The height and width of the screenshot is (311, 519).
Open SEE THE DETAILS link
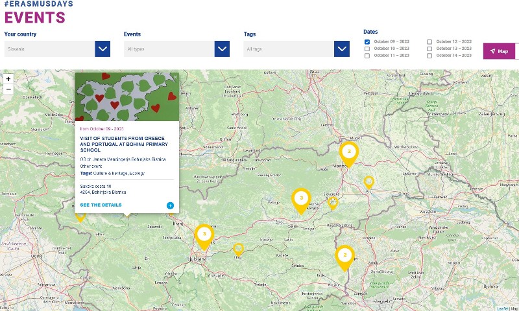click(x=101, y=205)
